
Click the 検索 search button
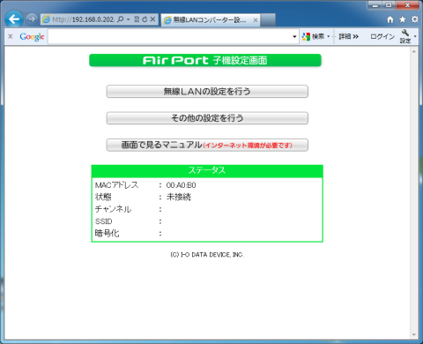point(313,36)
